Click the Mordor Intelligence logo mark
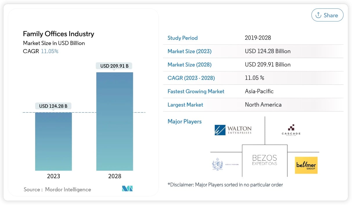The height and width of the screenshot is (205, 352). [x=127, y=189]
